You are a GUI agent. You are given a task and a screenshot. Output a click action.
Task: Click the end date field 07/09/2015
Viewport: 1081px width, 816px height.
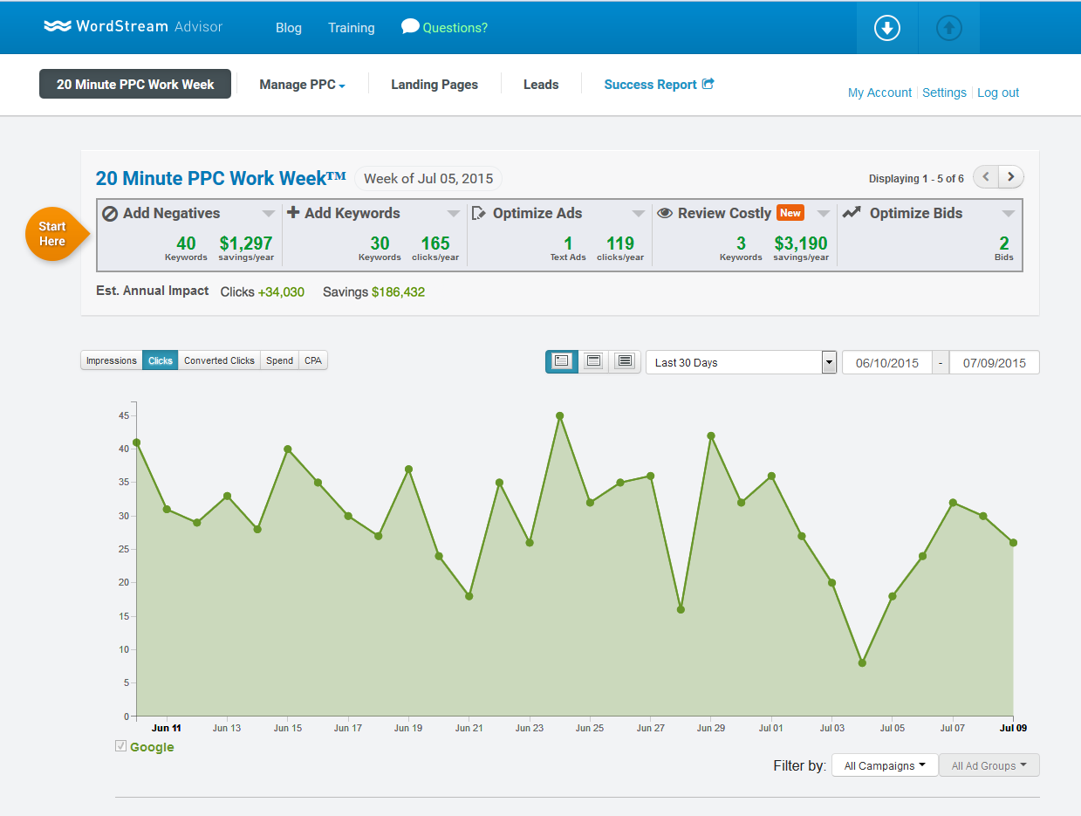(x=994, y=362)
